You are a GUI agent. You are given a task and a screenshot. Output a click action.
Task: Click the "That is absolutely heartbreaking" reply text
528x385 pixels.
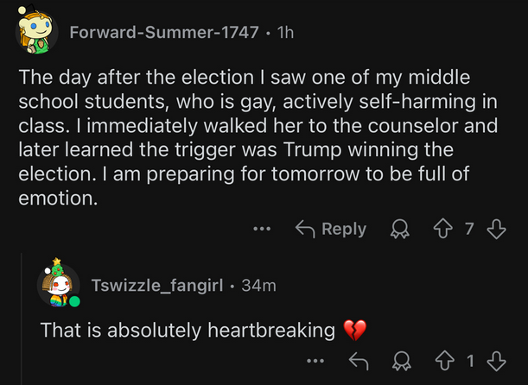[x=188, y=330]
